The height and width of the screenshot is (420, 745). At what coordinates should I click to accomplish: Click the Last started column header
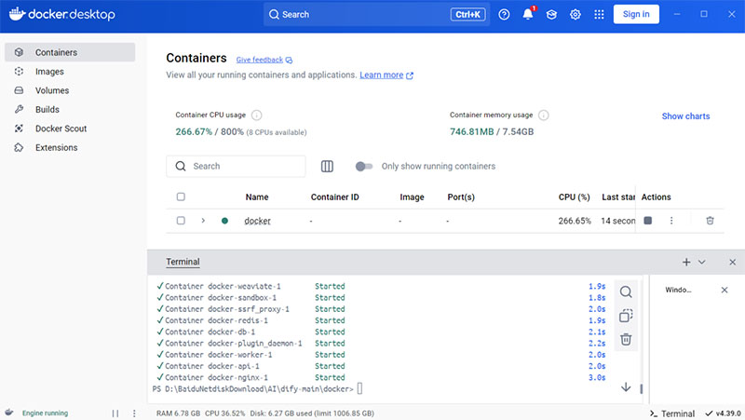click(618, 197)
